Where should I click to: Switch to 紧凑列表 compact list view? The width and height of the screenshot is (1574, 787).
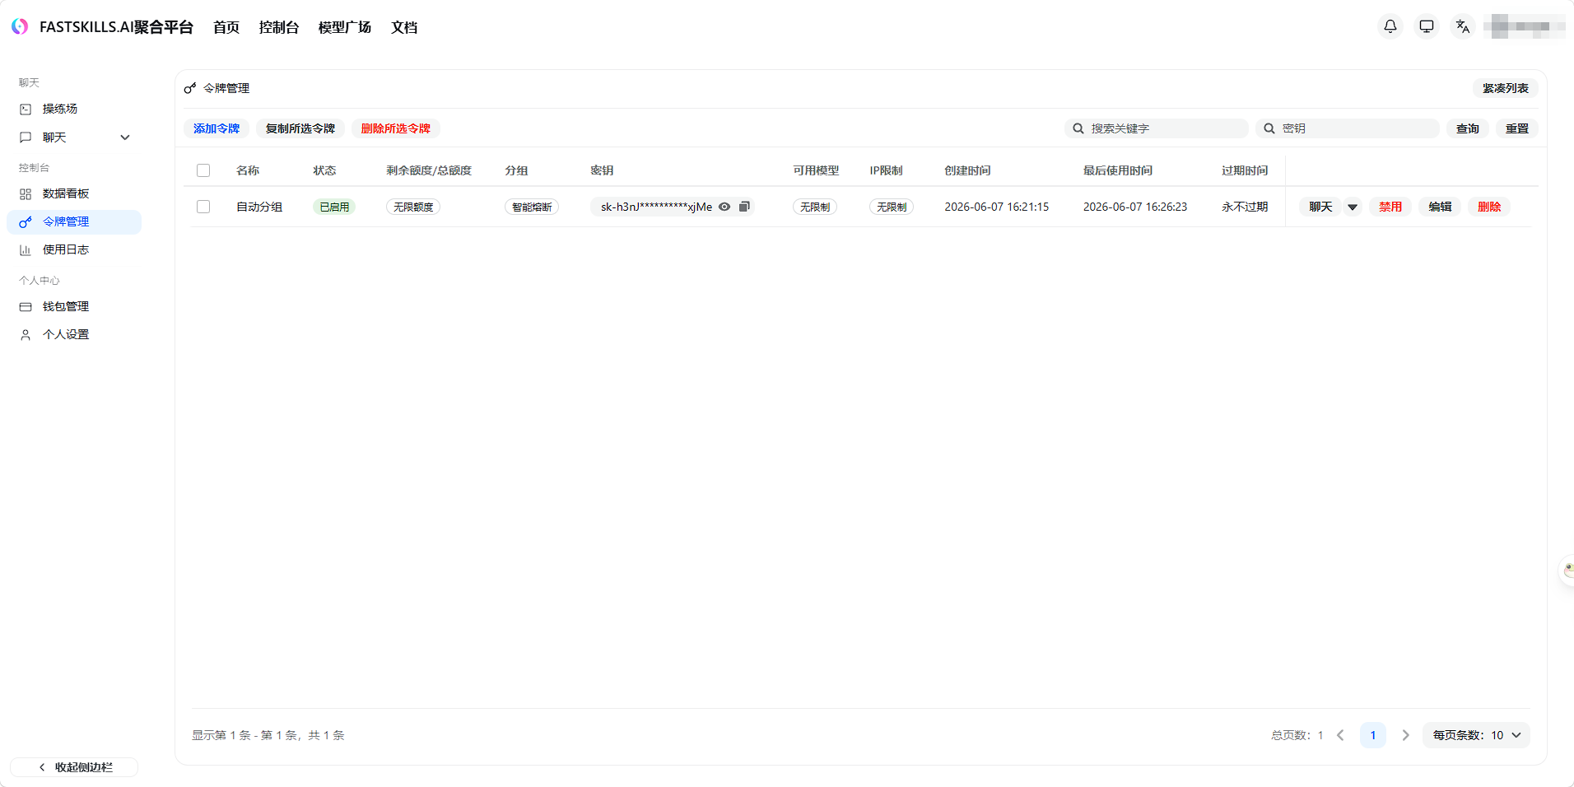coord(1506,88)
